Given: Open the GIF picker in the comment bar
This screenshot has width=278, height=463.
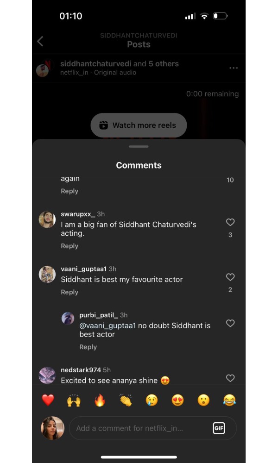Looking at the screenshot, I should [x=219, y=428].
